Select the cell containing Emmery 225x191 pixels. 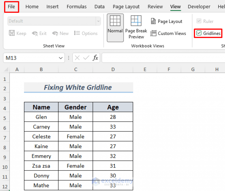41,156
